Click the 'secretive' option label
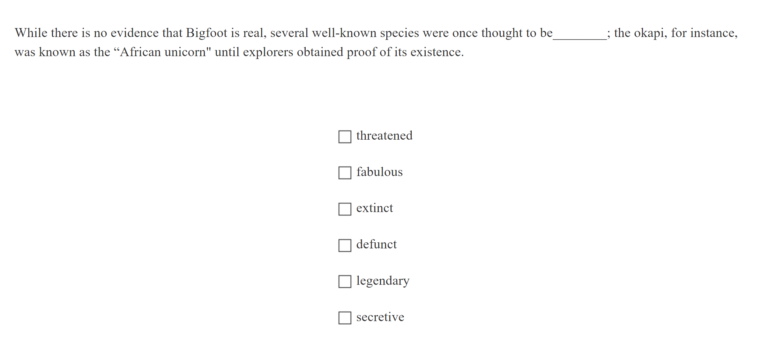The height and width of the screenshot is (353, 761). point(380,317)
